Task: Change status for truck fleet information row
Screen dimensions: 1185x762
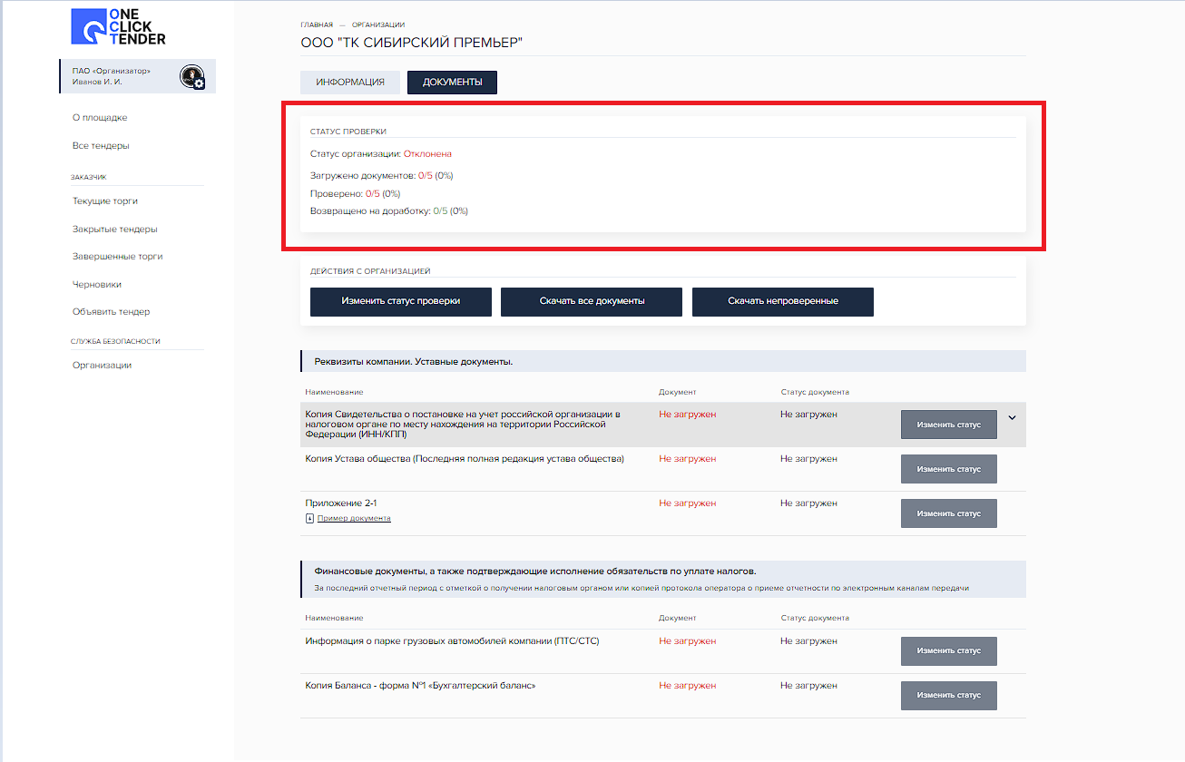Action: tap(948, 651)
